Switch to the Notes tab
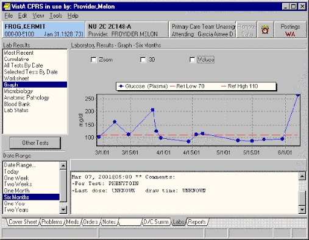This screenshot has width=309, height=240. 109,222
